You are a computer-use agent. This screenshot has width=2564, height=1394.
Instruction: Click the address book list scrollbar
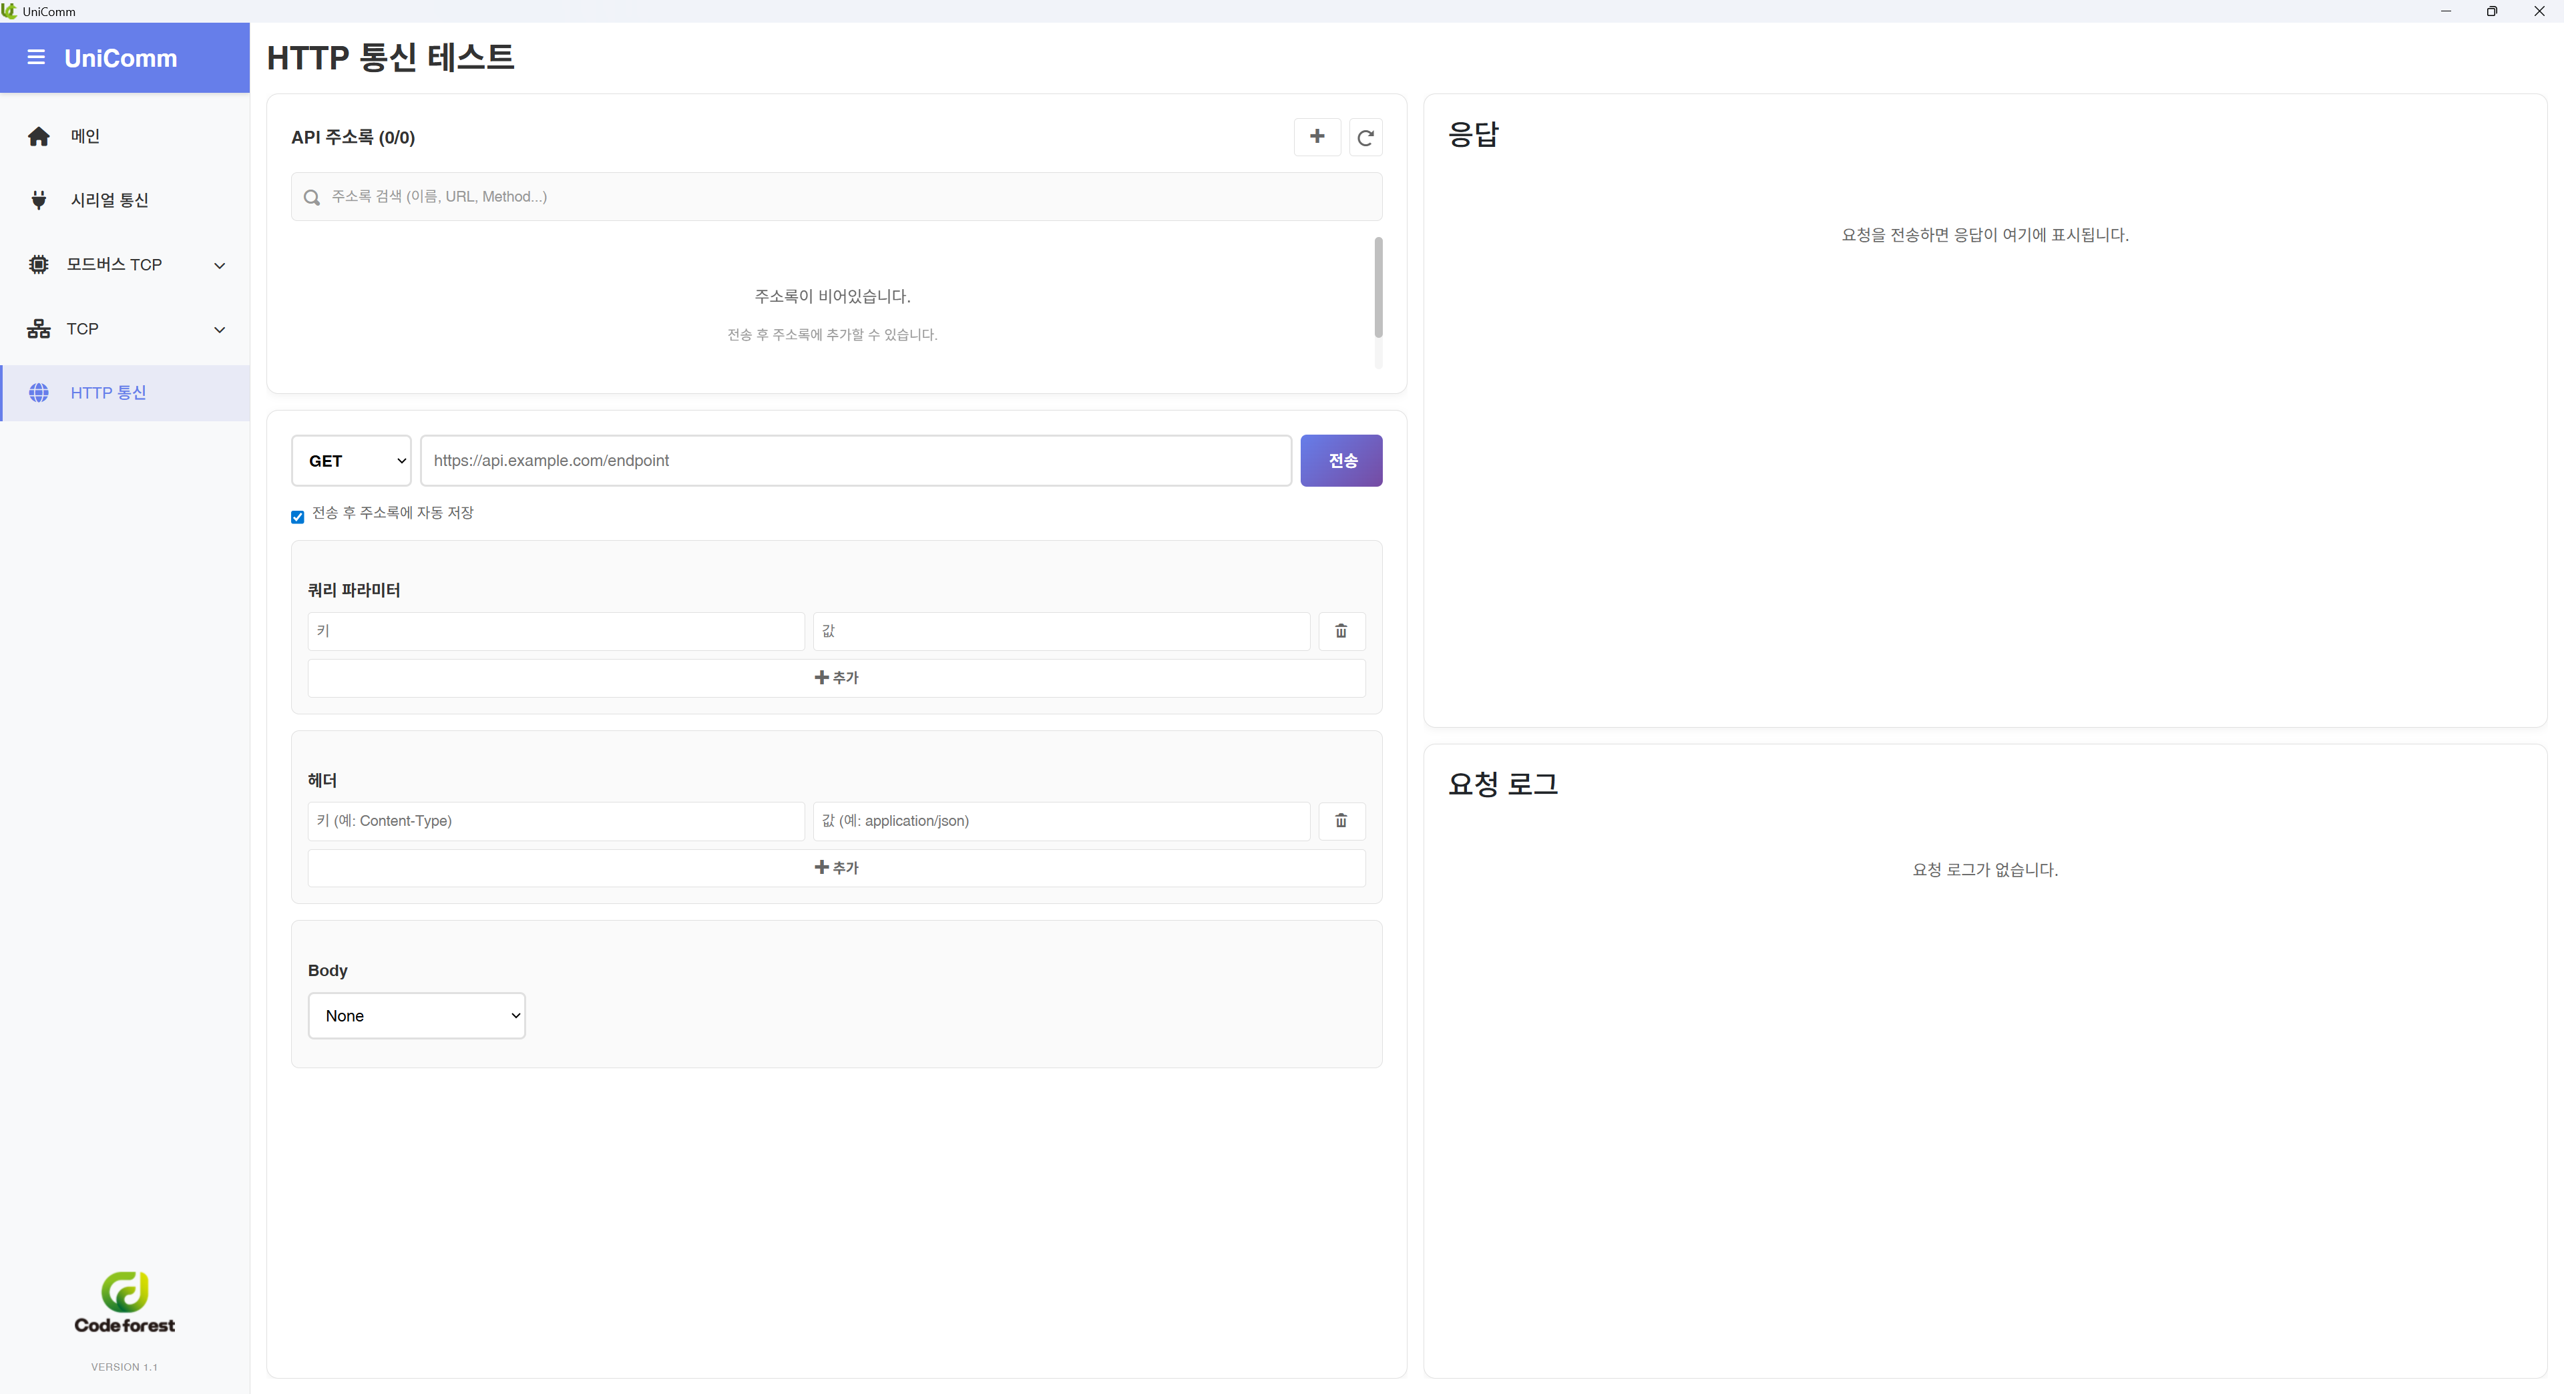1377,288
